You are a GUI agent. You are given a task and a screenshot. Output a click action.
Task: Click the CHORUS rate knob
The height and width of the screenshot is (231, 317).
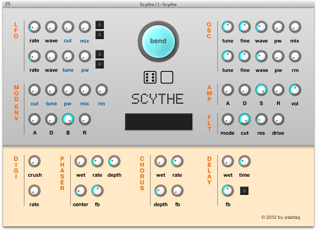pos(177,161)
